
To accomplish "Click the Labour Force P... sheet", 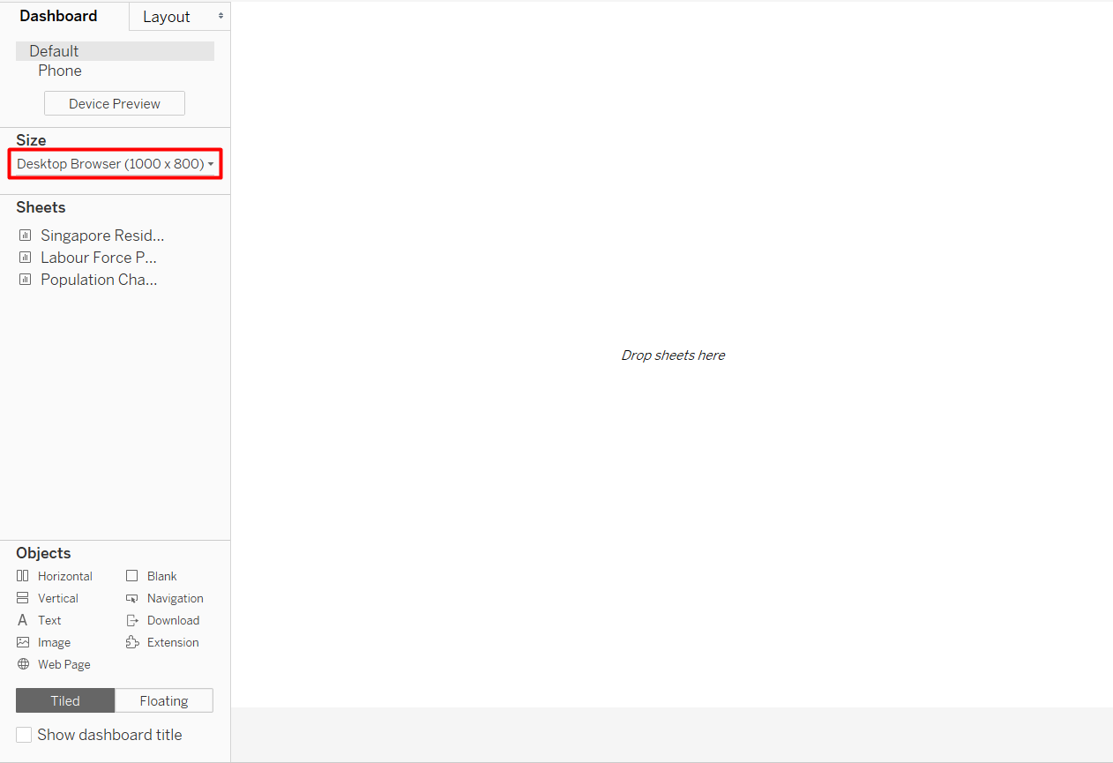I will point(98,258).
